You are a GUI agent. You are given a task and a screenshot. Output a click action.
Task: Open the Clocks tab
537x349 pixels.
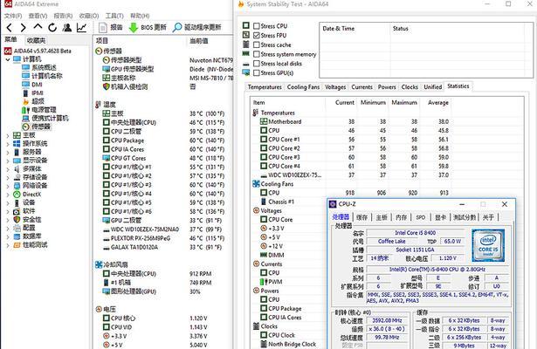tap(410, 87)
